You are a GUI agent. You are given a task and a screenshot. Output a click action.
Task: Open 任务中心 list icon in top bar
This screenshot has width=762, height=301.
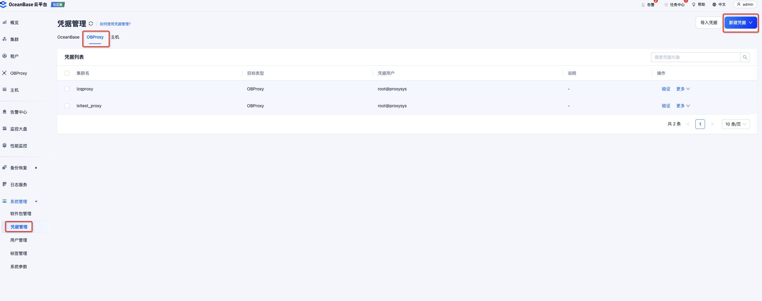[x=666, y=5]
